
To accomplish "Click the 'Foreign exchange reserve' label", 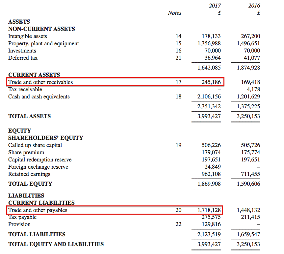I will [x=38, y=167].
